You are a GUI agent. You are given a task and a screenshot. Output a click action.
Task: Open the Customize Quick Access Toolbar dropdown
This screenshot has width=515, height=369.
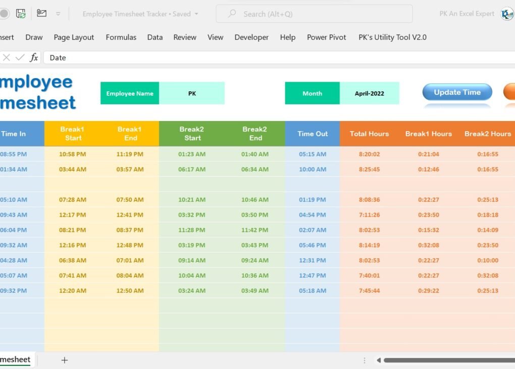(58, 14)
